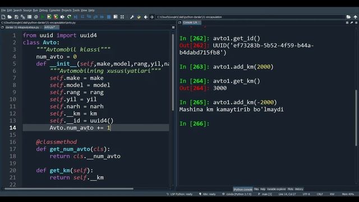The image size is (359, 202).
Task: Open console pane options hamburger icon
Action: (356, 22)
